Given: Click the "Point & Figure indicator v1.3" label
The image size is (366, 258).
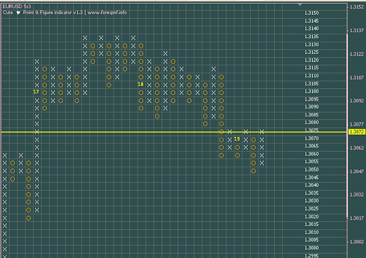Looking at the screenshot, I should (x=53, y=12).
